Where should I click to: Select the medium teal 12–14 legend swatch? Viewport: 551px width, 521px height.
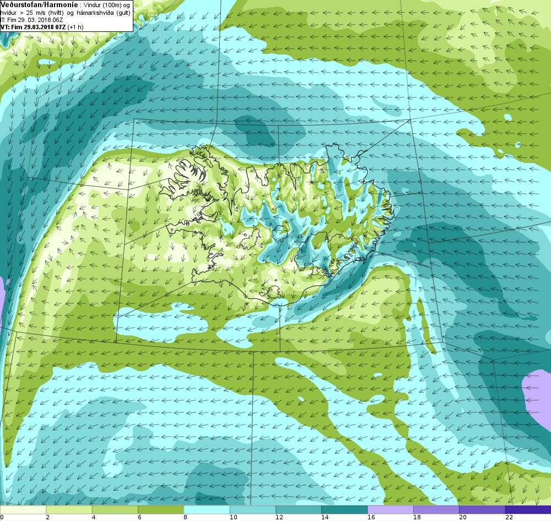[298, 509]
